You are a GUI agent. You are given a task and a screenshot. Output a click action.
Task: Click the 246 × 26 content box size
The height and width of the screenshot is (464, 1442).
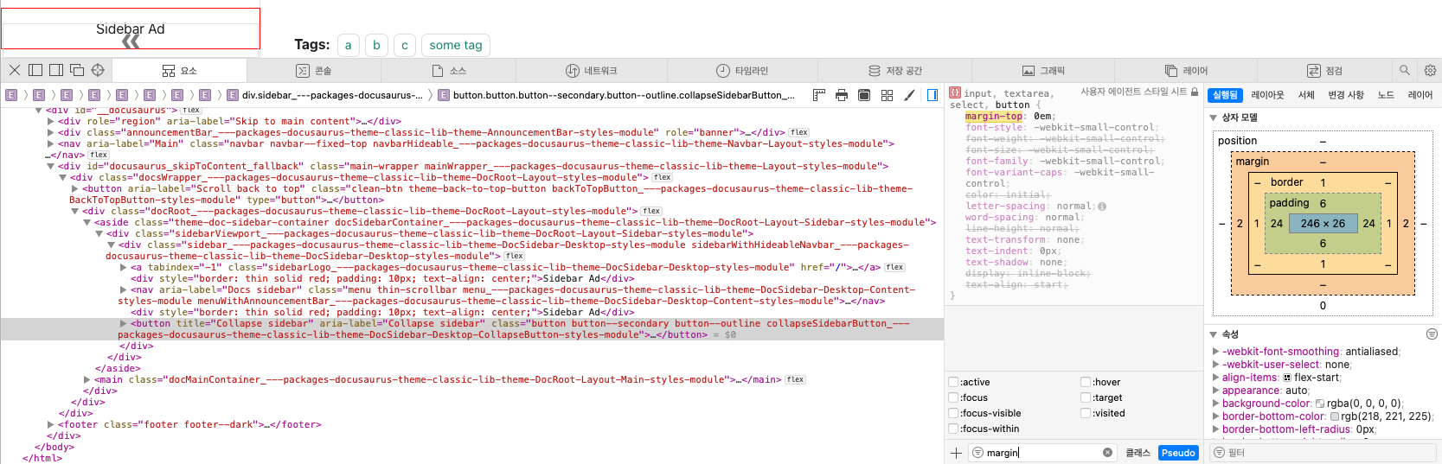(x=1323, y=223)
